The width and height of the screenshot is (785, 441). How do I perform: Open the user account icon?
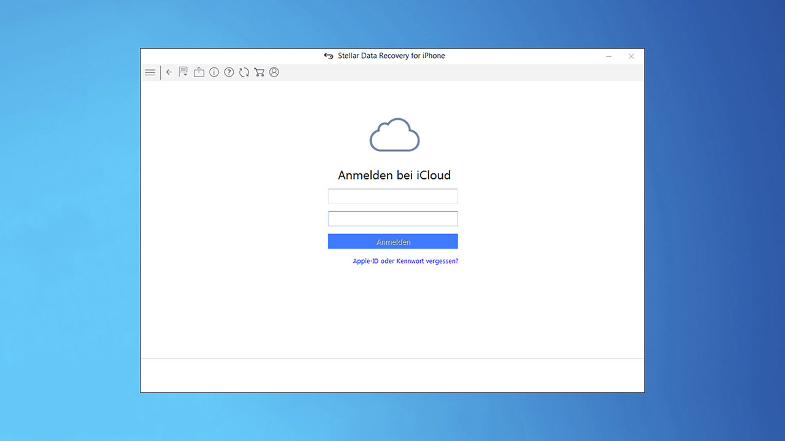click(x=274, y=72)
